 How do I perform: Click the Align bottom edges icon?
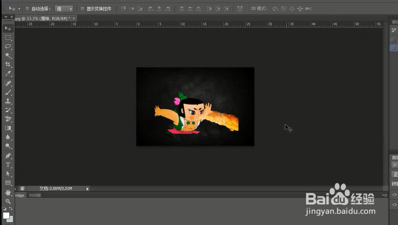coord(140,9)
